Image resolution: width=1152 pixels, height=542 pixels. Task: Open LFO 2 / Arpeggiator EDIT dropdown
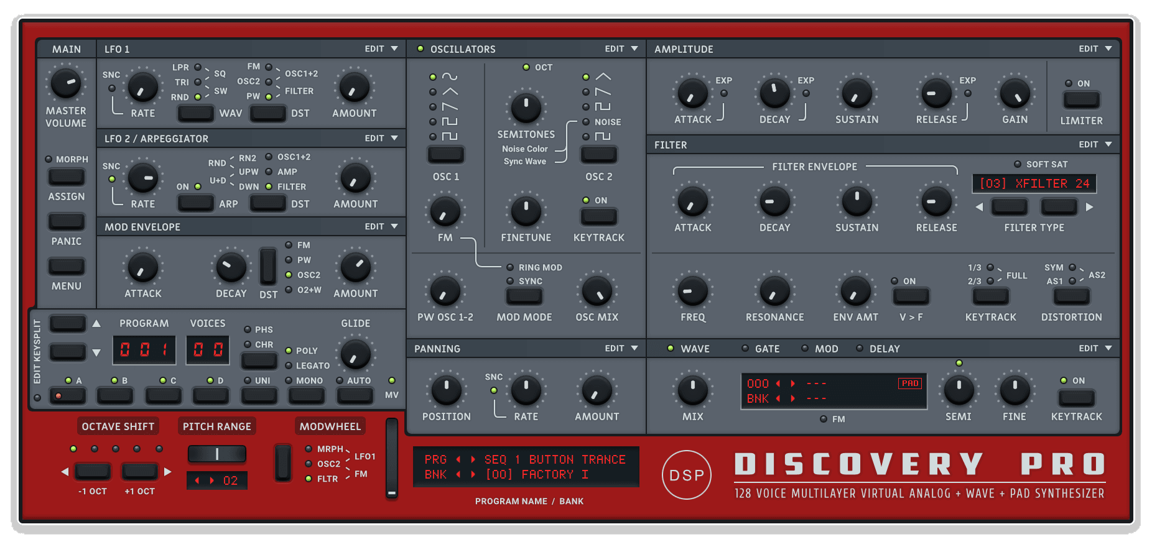(381, 138)
